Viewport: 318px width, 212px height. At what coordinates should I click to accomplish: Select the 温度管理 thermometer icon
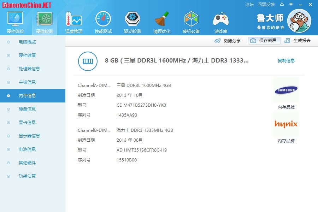pos(73,19)
